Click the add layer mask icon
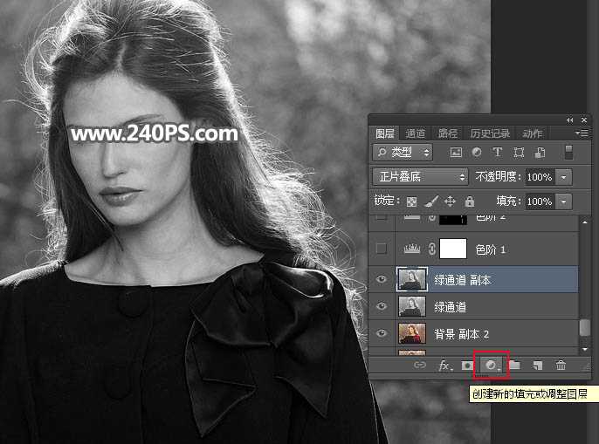This screenshot has width=599, height=444. [468, 365]
